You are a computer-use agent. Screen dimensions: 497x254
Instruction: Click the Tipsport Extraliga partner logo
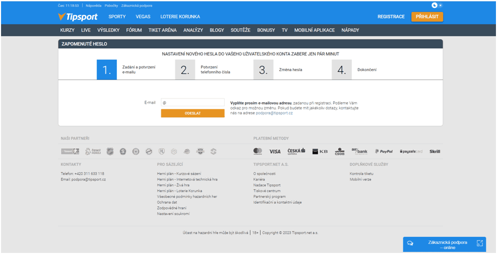click(x=70, y=151)
